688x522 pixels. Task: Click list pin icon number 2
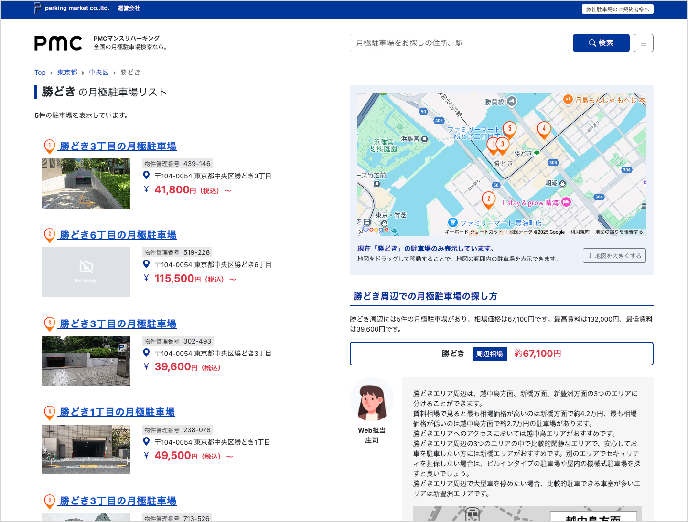click(x=50, y=235)
